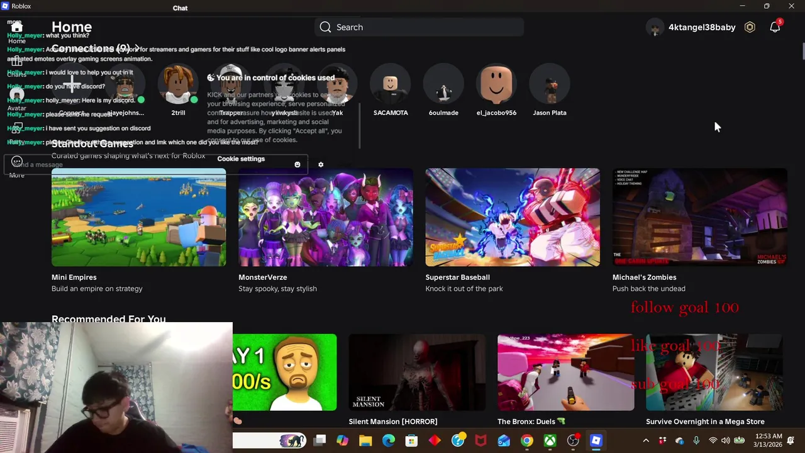
Task: Open the emoji picker in chat box
Action: tap(297, 165)
